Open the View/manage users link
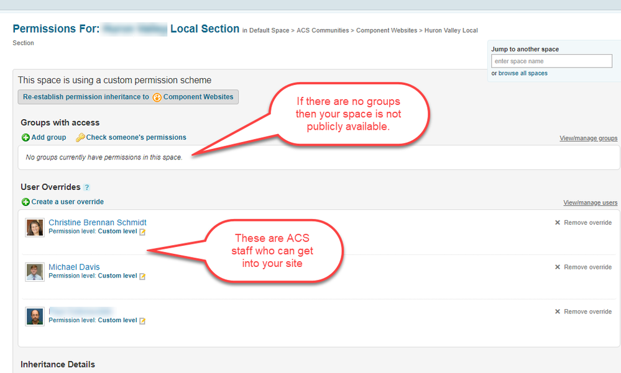Screen dimensions: 621x373 (x=590, y=203)
